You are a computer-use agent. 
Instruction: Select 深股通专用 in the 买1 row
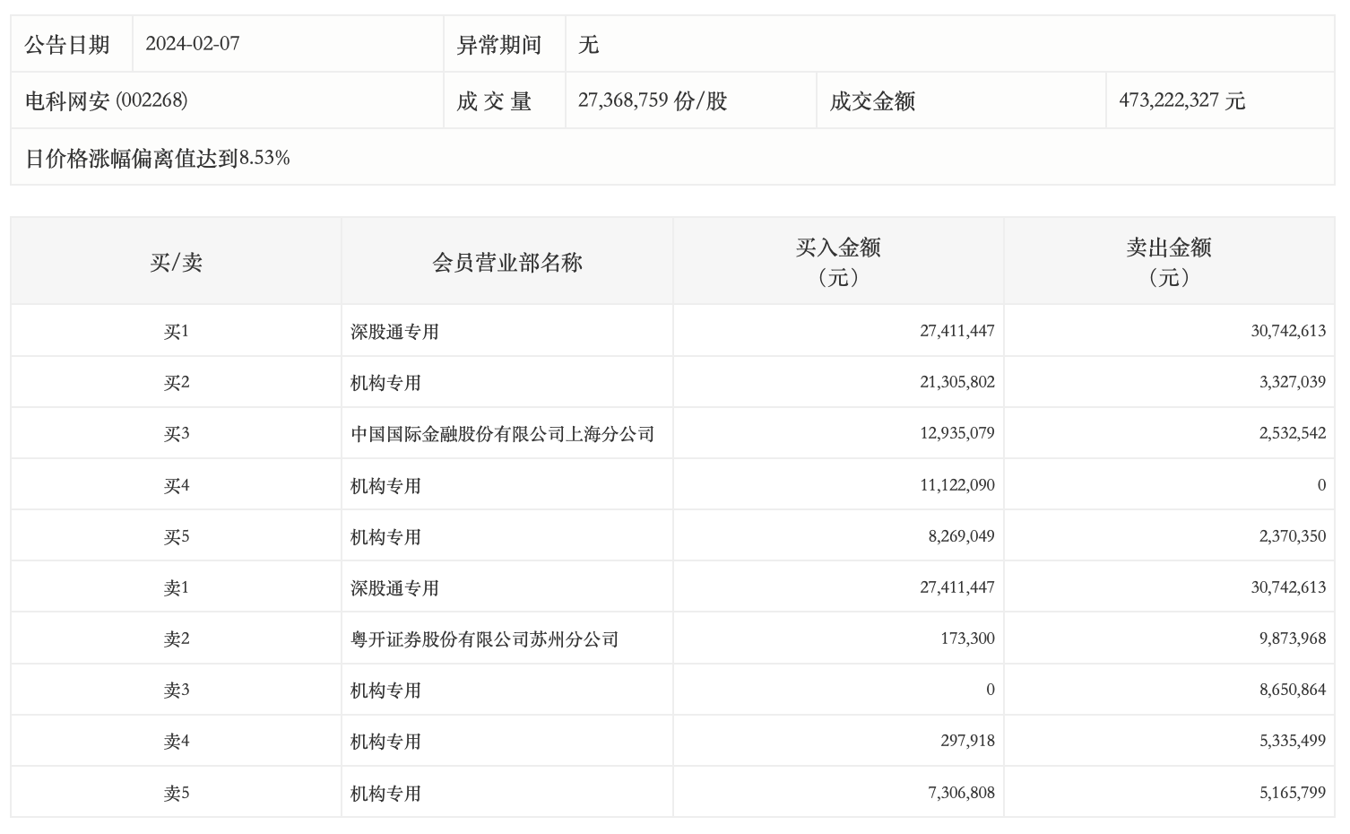point(394,332)
